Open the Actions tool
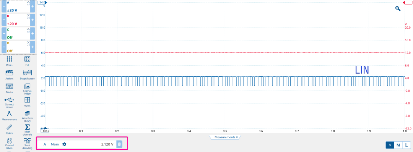The height and width of the screenshot is (152, 413). (x=9, y=75)
